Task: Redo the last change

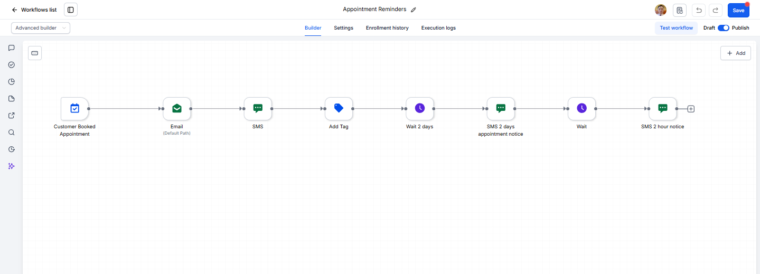Action: (716, 10)
